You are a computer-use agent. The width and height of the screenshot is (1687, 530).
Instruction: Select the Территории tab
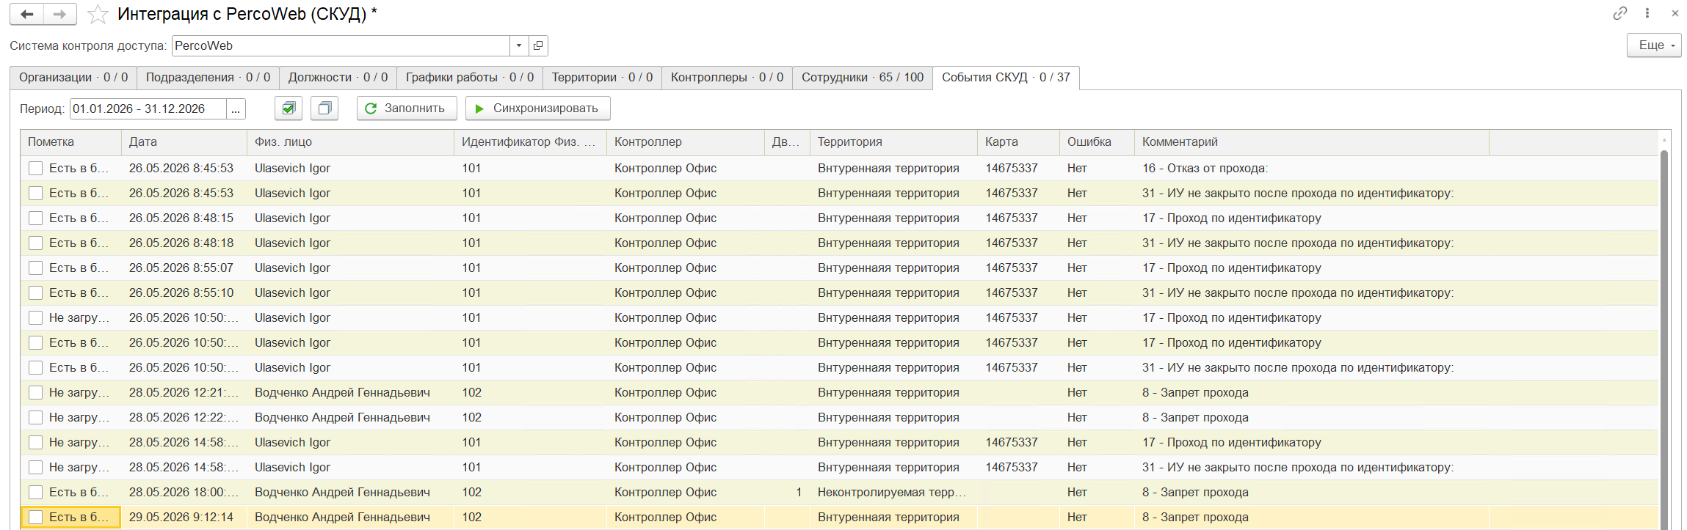[602, 78]
